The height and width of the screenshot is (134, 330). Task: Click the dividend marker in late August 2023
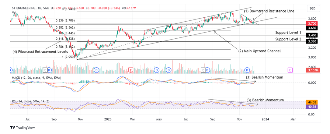pyautogui.click(x=207, y=70)
